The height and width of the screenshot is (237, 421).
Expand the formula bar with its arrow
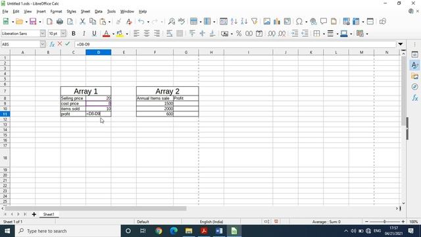point(401,44)
